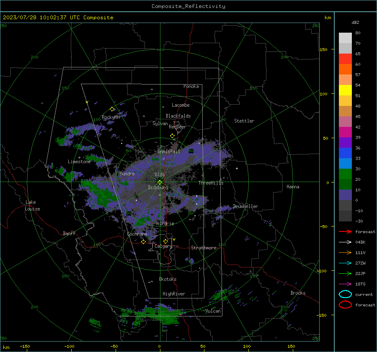Click the -150 tick label on bottom axis

pos(25,346)
